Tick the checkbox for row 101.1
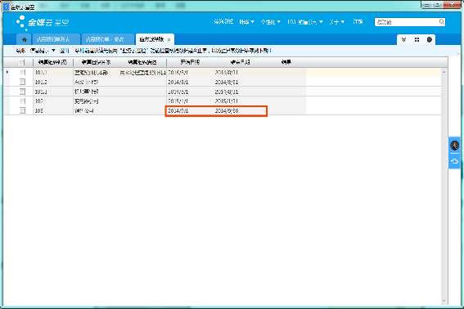Screen dimensions: 464x309 point(22,73)
